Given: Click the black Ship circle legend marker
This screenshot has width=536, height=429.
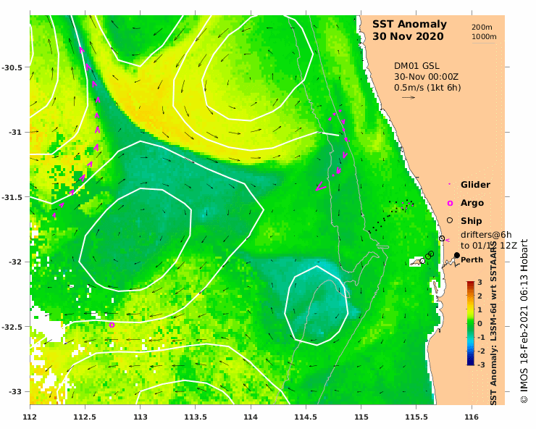Looking at the screenshot, I should (x=450, y=220).
